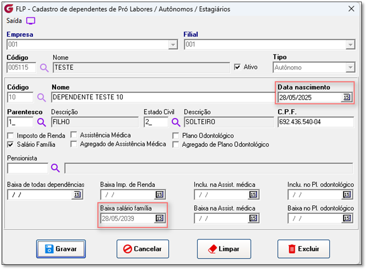Click Gravar to save the record
367x270 pixels.
point(61,249)
